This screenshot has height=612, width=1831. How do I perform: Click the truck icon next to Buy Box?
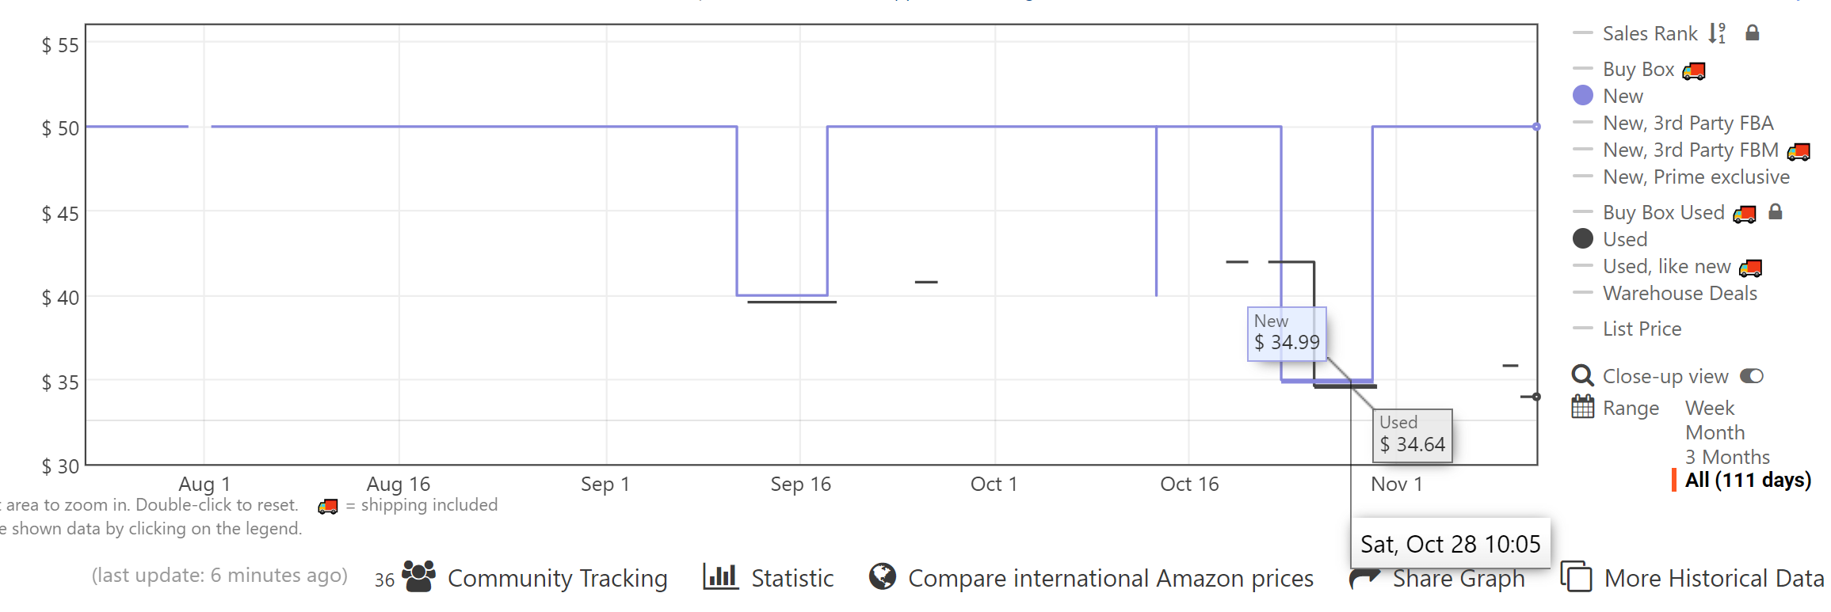(x=1695, y=70)
